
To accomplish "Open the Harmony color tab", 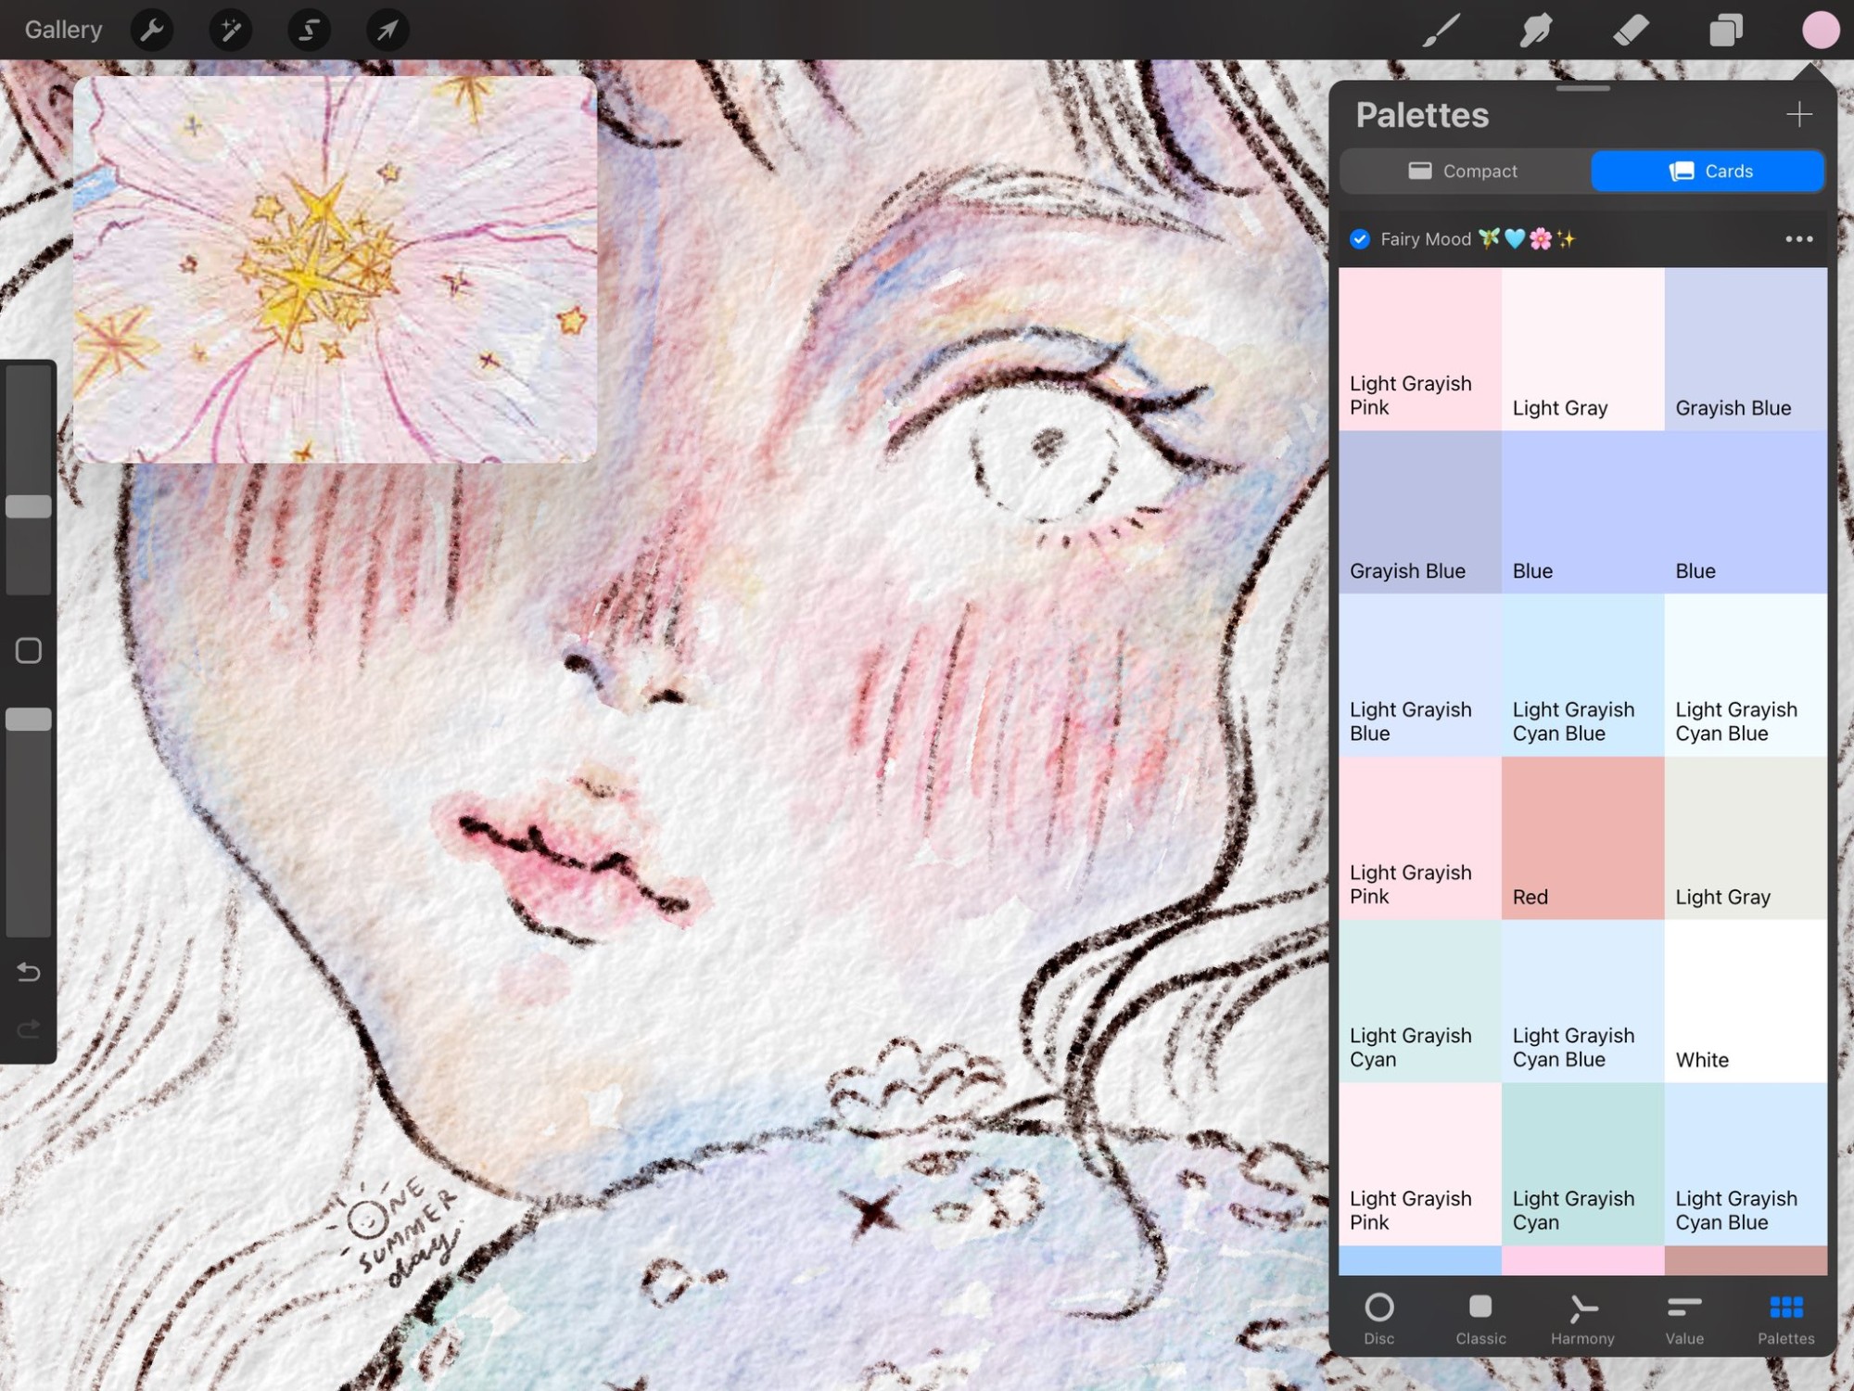I will [1582, 1318].
